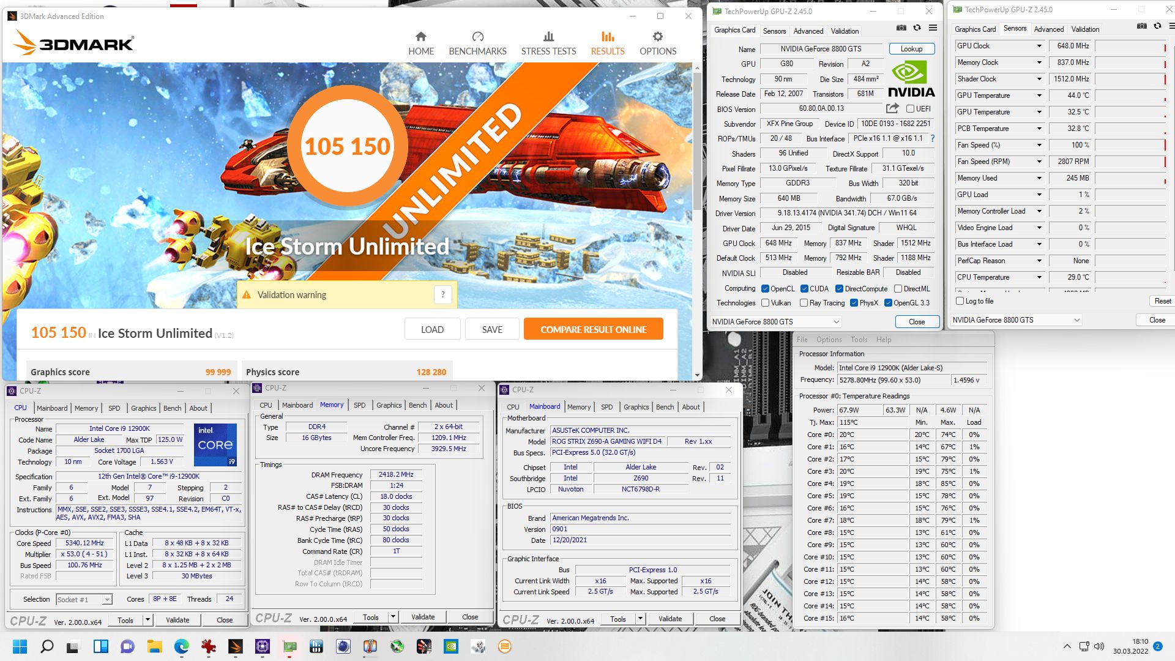Open GPU selector dropdown in GPU-Z Graphics Card window

776,322
